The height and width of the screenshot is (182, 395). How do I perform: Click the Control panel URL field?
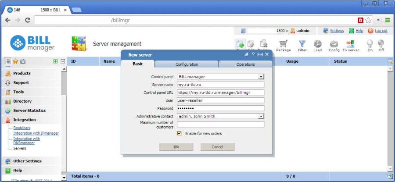click(x=220, y=93)
